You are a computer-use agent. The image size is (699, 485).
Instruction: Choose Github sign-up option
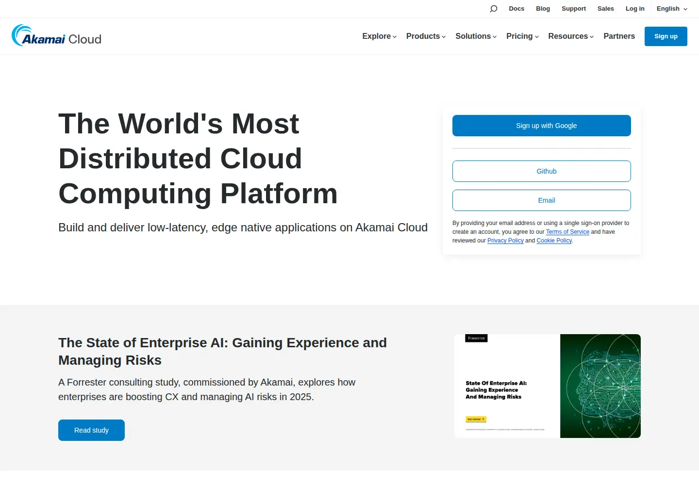(x=542, y=171)
